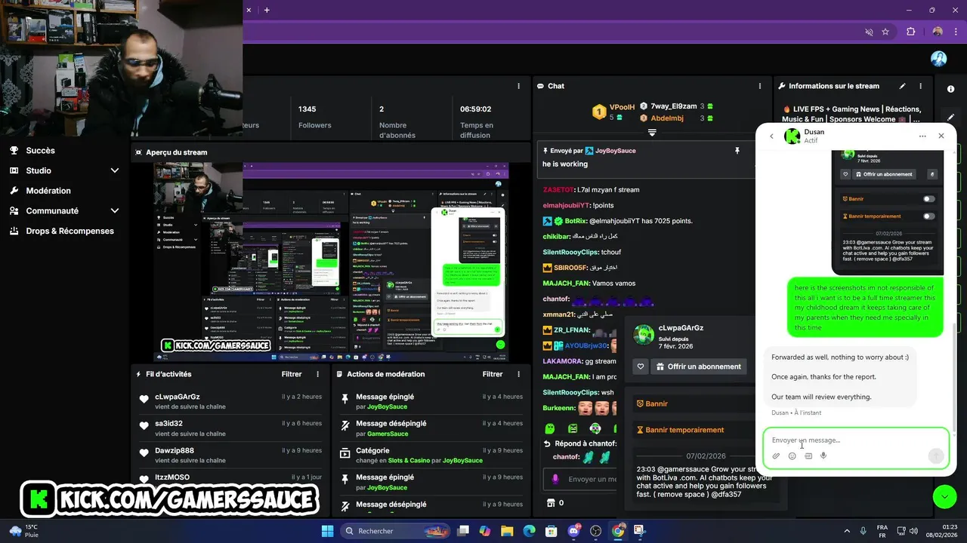Click Offrir un abonnement on user card

click(x=698, y=367)
